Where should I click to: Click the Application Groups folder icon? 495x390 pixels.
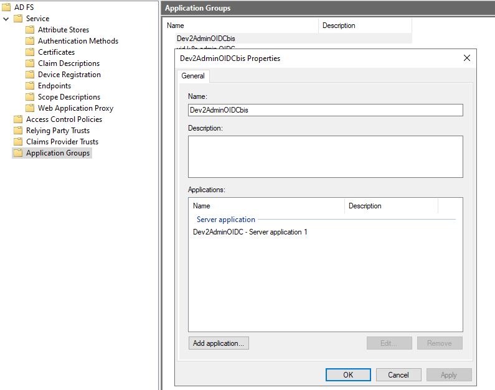tap(18, 152)
